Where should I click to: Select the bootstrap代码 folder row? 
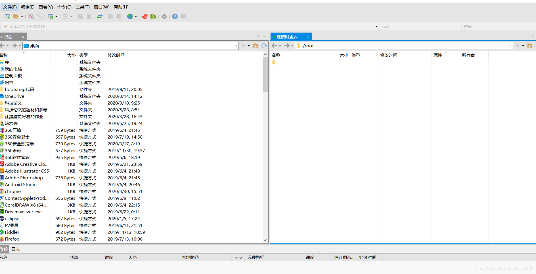[x=79, y=90]
